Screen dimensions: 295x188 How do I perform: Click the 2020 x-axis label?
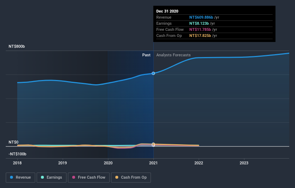click(108, 163)
